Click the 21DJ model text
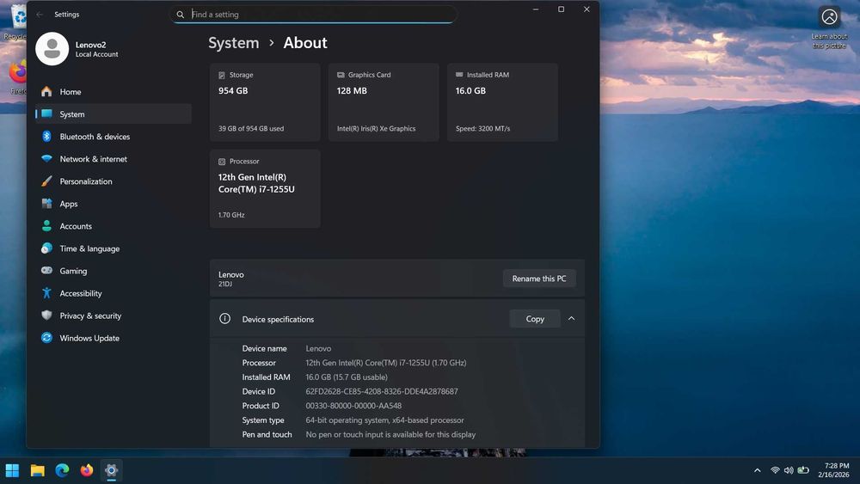This screenshot has width=860, height=484. point(225,284)
